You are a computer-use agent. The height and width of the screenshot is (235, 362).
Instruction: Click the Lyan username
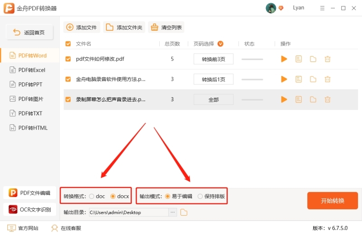(299, 8)
